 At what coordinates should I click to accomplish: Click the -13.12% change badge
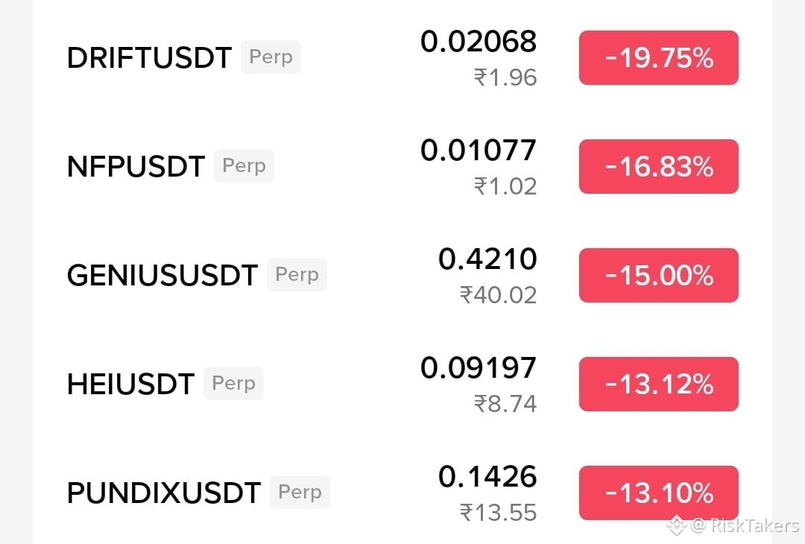659,384
